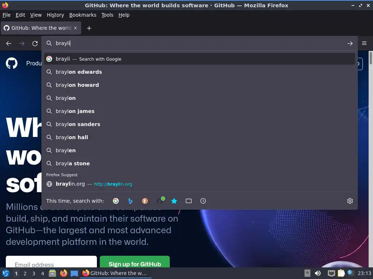Image resolution: width=373 pixels, height=279 pixels.
Task: Click the show desktop icon in the taskbar
Action: (x=74, y=274)
